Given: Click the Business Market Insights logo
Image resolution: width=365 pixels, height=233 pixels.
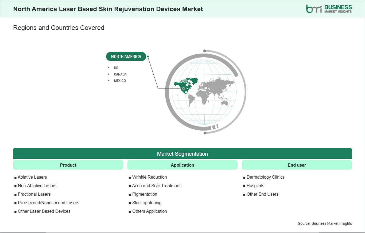Looking at the screenshot, I should pyautogui.click(x=329, y=9).
